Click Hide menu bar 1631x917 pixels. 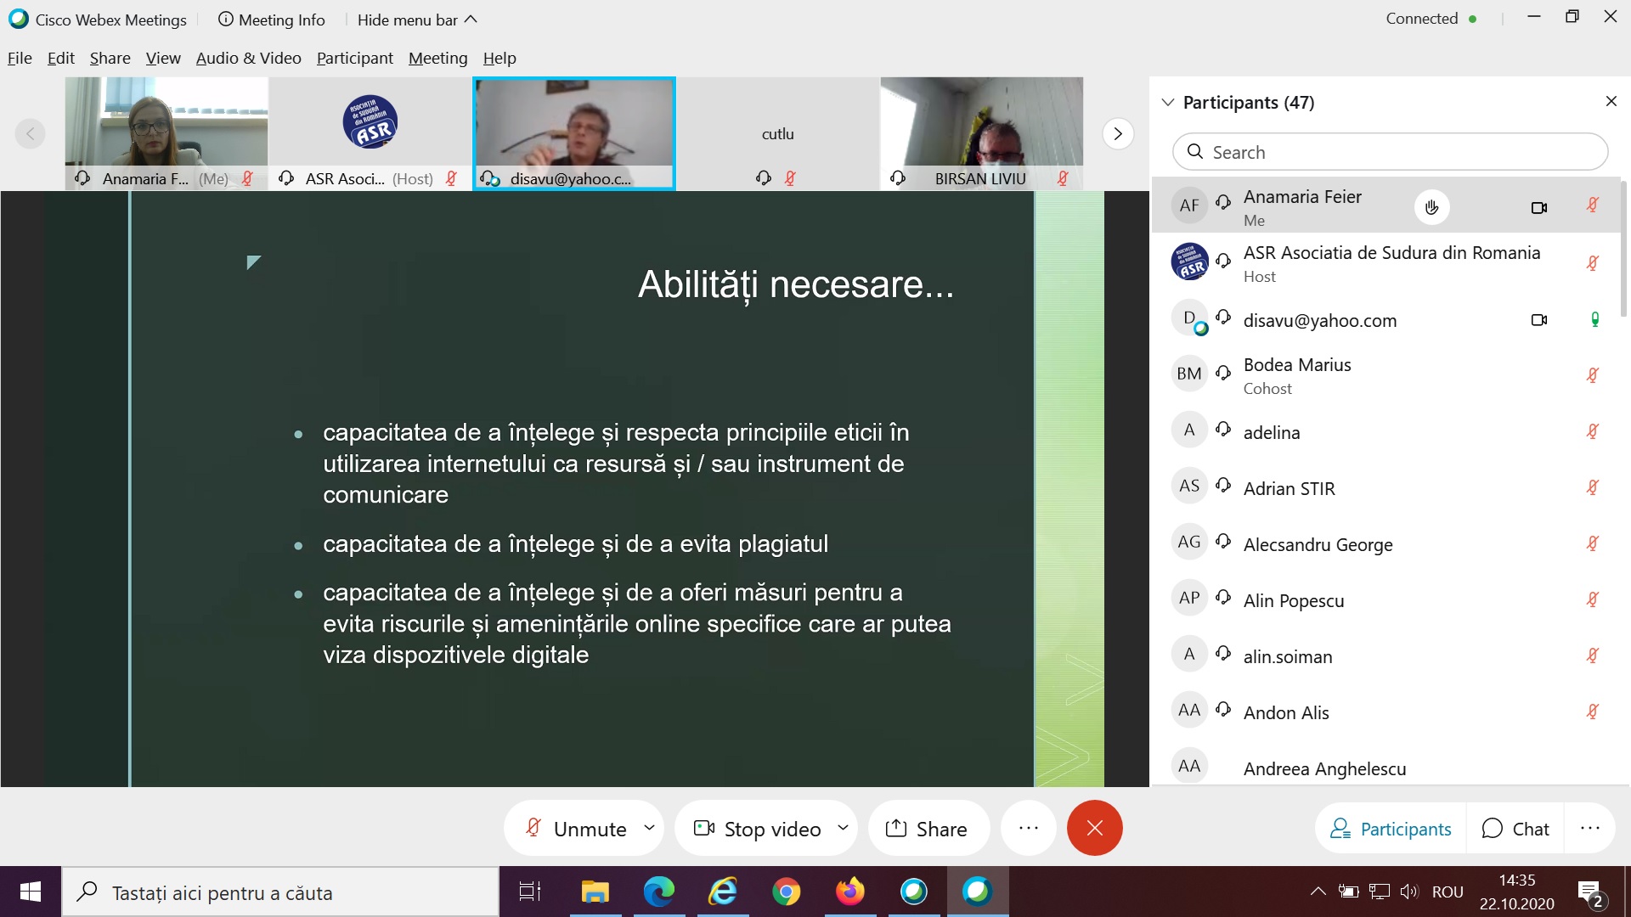click(x=416, y=20)
